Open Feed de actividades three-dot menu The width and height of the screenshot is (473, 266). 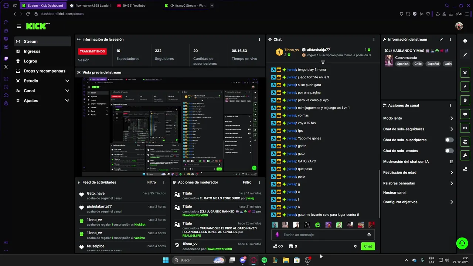coord(164,182)
